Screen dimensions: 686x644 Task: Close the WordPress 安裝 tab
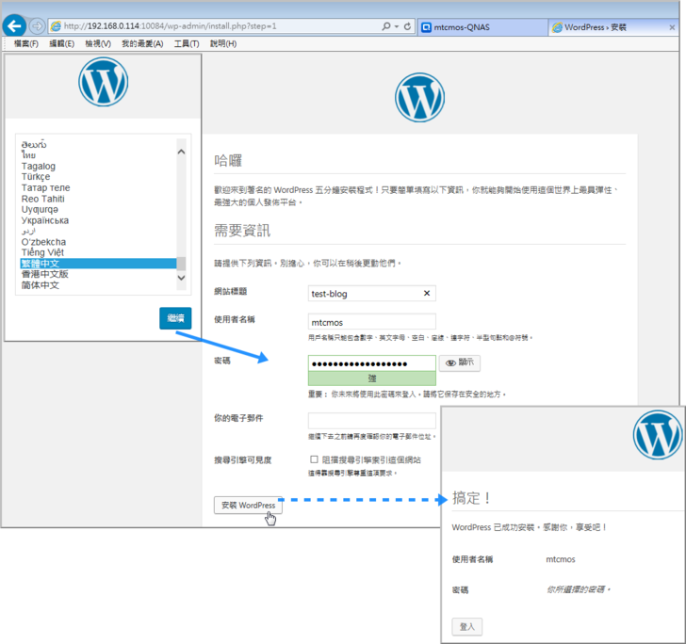pyautogui.click(x=672, y=27)
